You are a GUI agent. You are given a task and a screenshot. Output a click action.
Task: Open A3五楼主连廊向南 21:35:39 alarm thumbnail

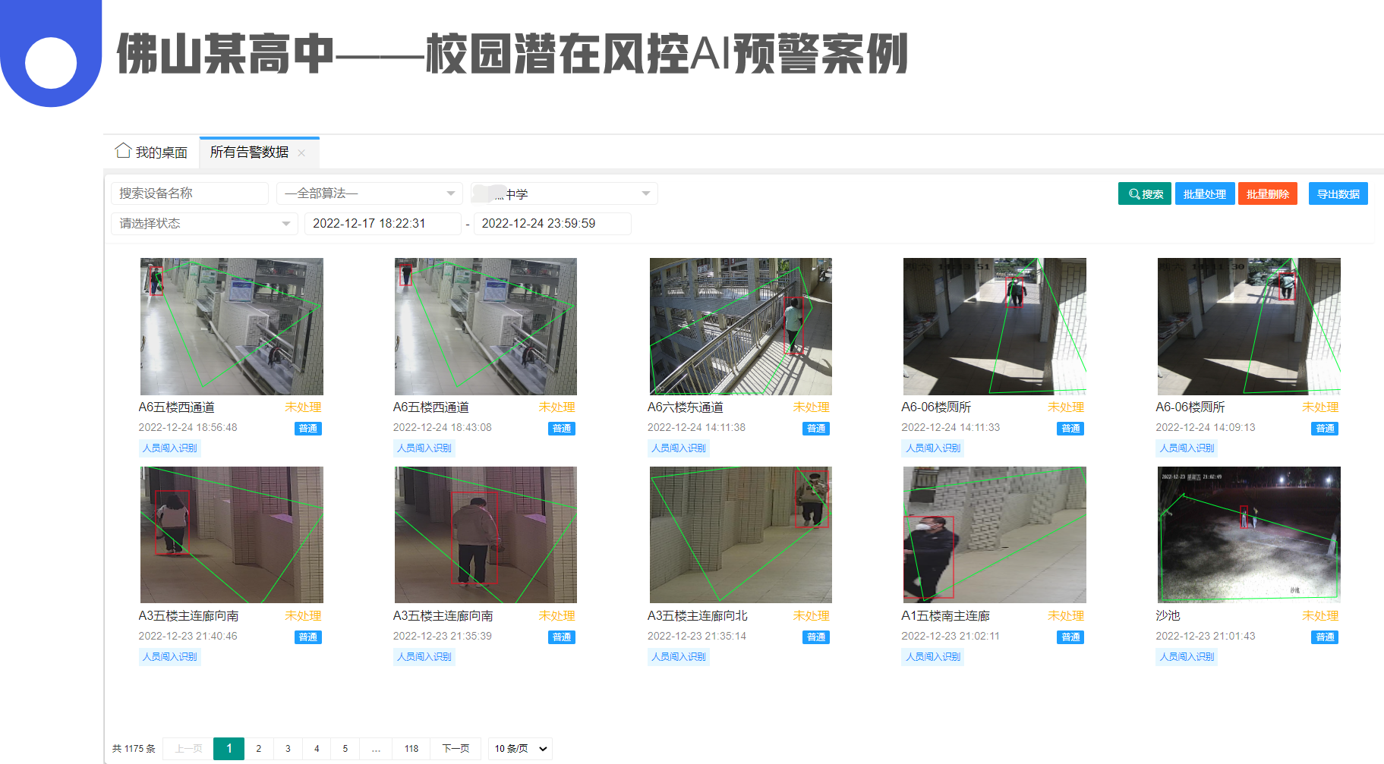[486, 535]
